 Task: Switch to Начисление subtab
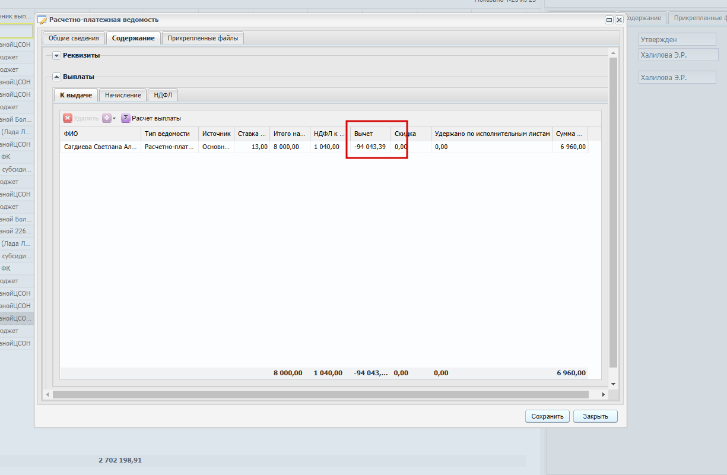pos(123,95)
